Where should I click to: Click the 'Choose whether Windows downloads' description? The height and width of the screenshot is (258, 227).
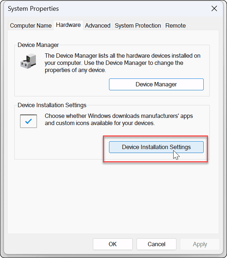(119, 119)
